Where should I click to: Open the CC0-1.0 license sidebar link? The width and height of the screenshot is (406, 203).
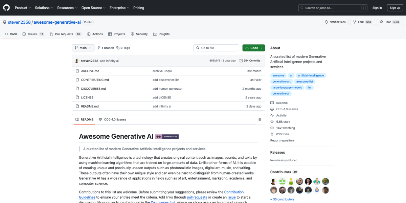coord(284,109)
